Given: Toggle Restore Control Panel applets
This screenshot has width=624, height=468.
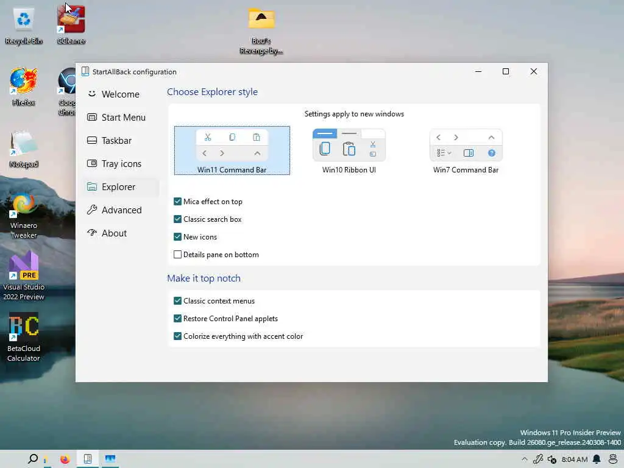Looking at the screenshot, I should [177, 318].
